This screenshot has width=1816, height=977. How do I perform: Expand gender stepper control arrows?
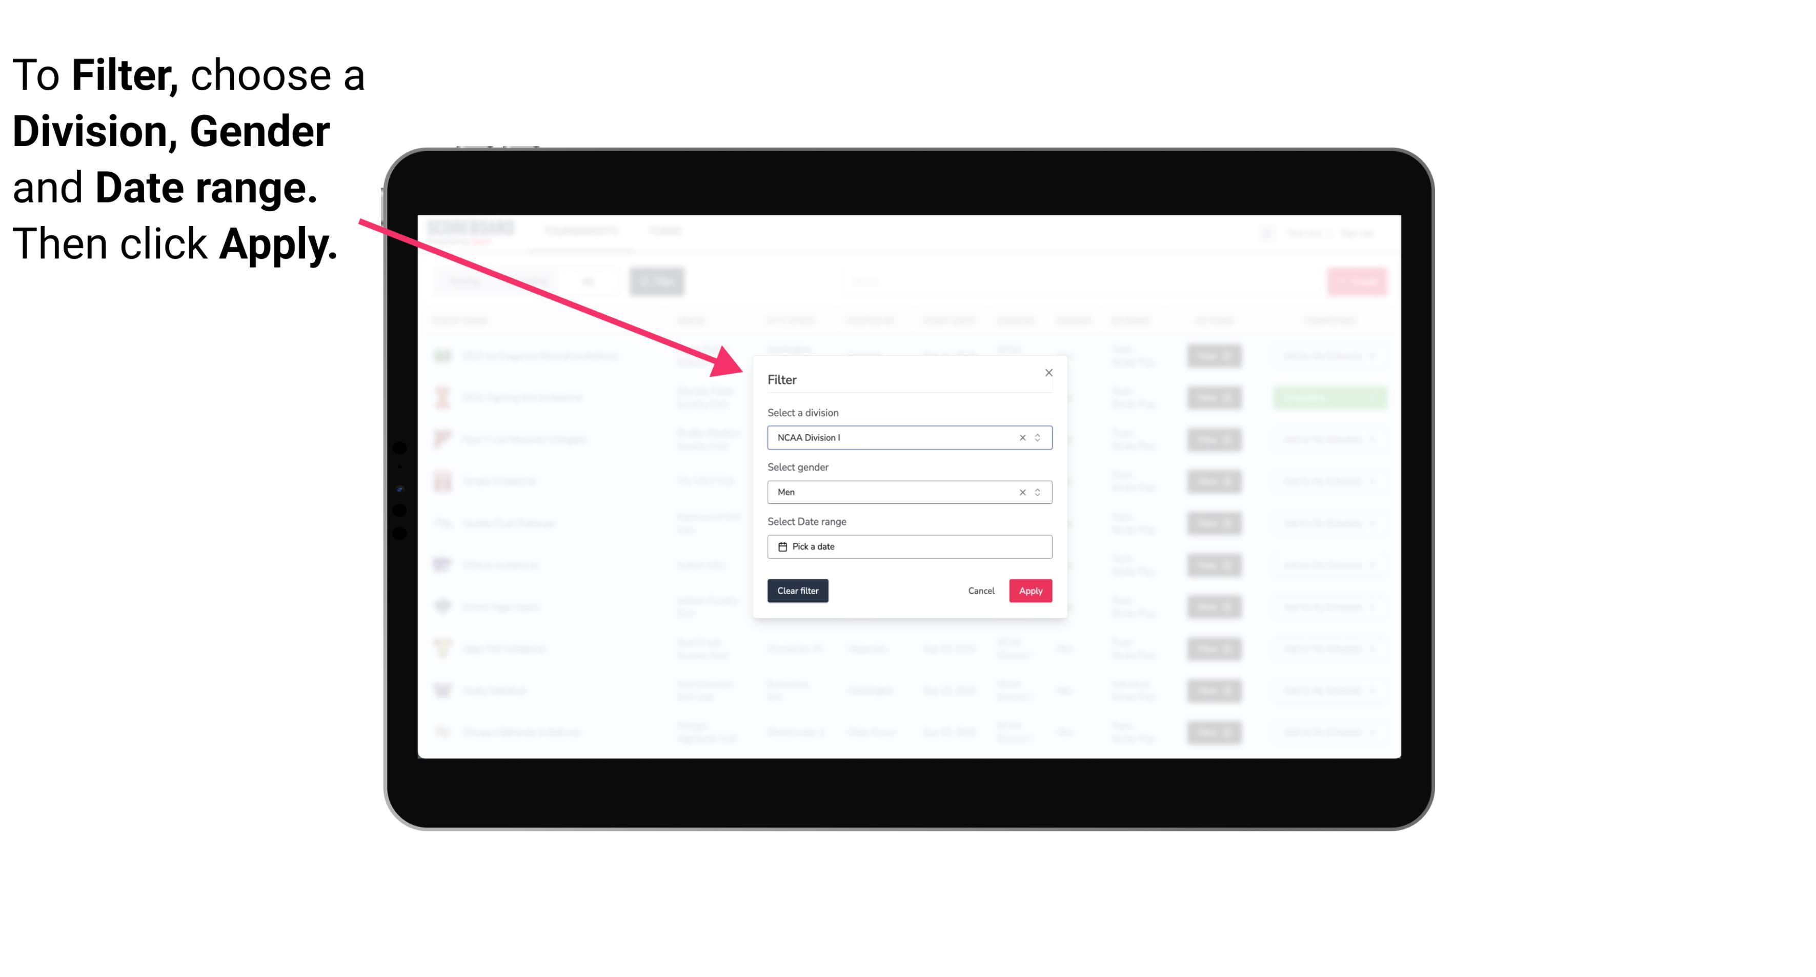click(x=1037, y=492)
